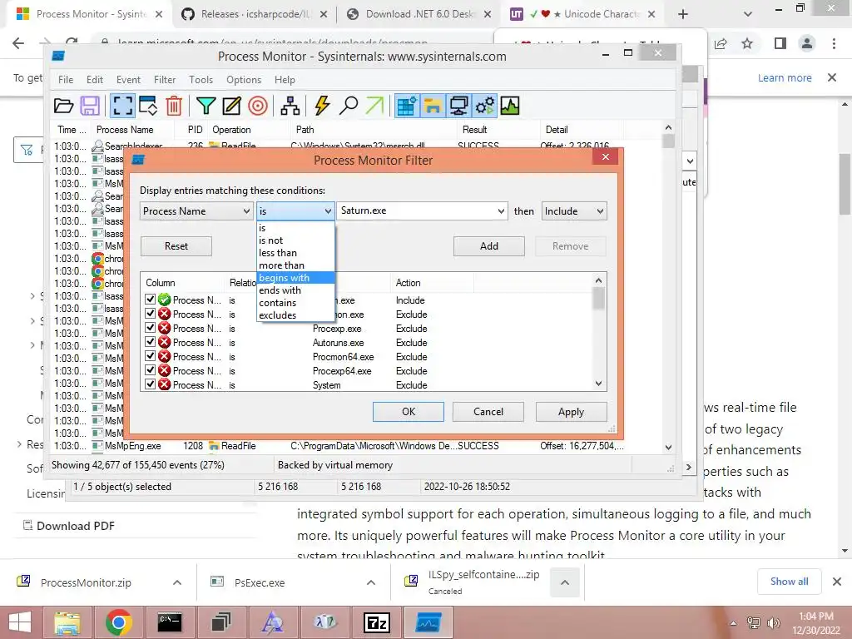Open the Command Prompt taskbar icon
This screenshot has width=852, height=639.
tap(170, 622)
